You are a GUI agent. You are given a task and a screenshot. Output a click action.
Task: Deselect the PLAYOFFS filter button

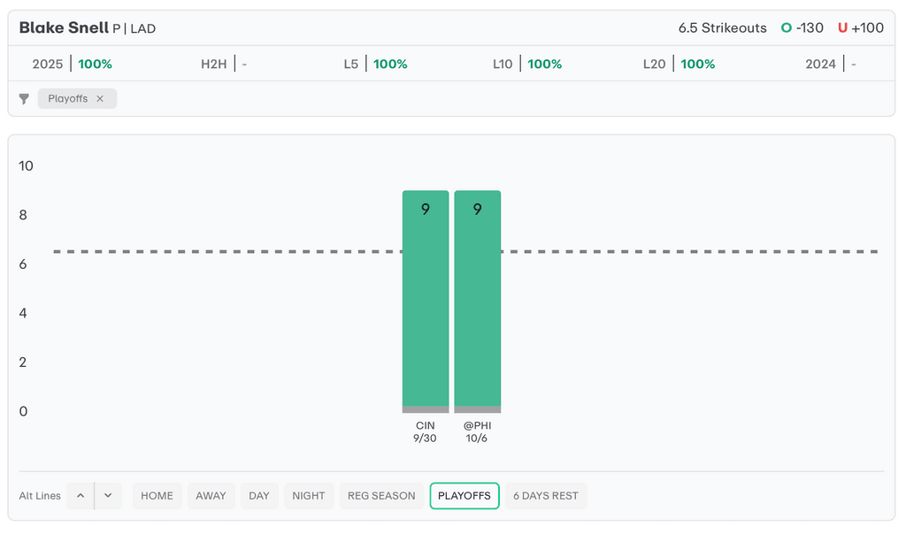[465, 496]
